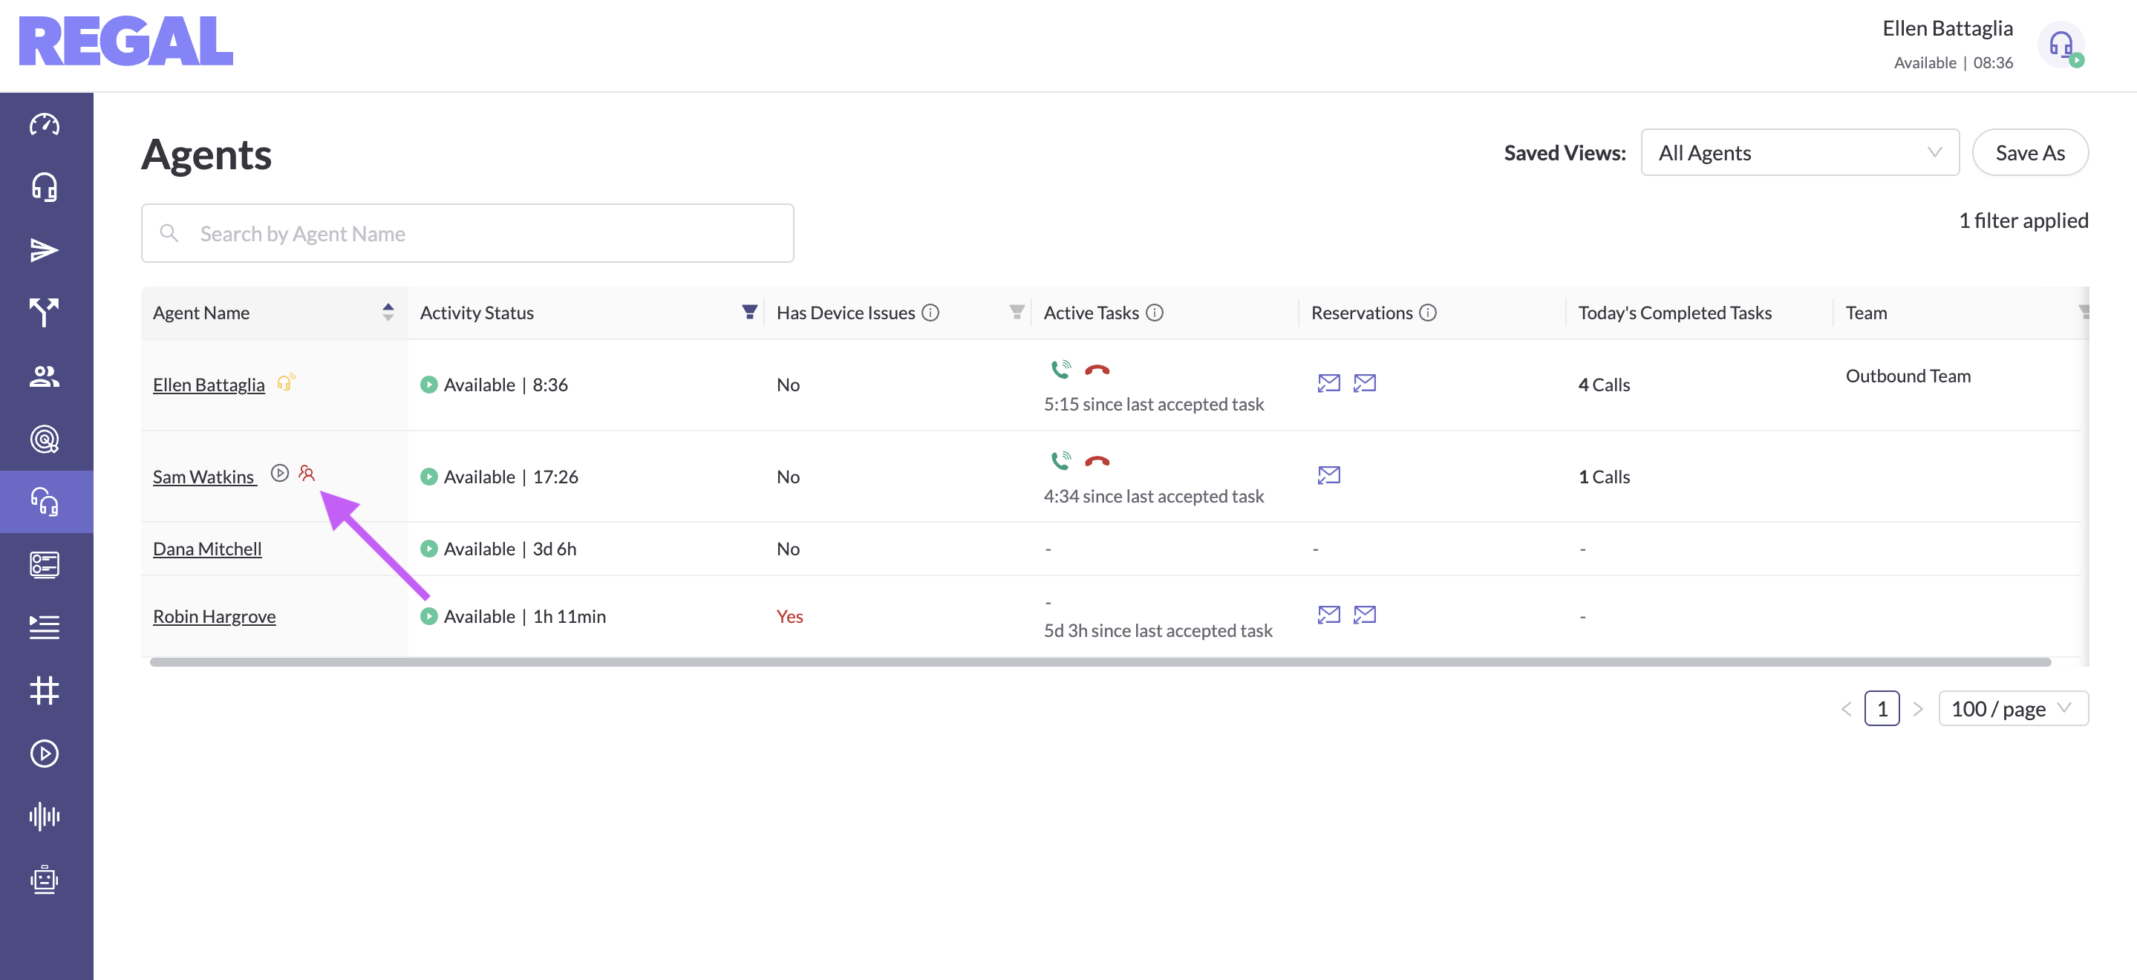
Task: Click the Save As button
Action: 2029,153
